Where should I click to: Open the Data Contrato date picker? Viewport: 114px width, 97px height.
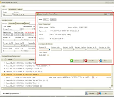click(12, 35)
